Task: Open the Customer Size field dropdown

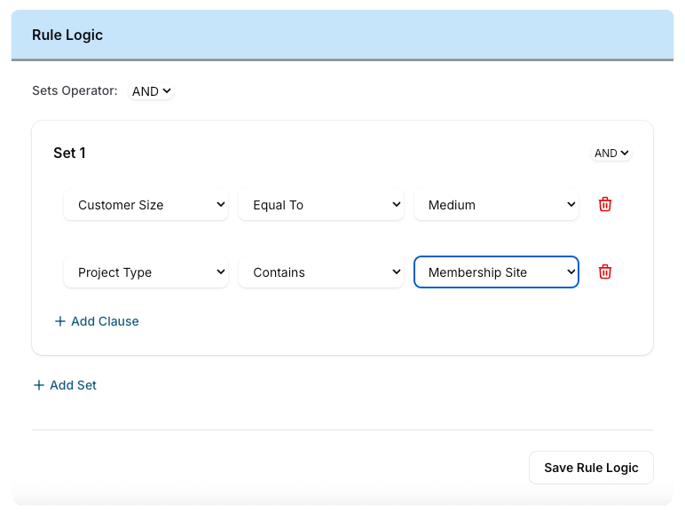Action: (146, 205)
